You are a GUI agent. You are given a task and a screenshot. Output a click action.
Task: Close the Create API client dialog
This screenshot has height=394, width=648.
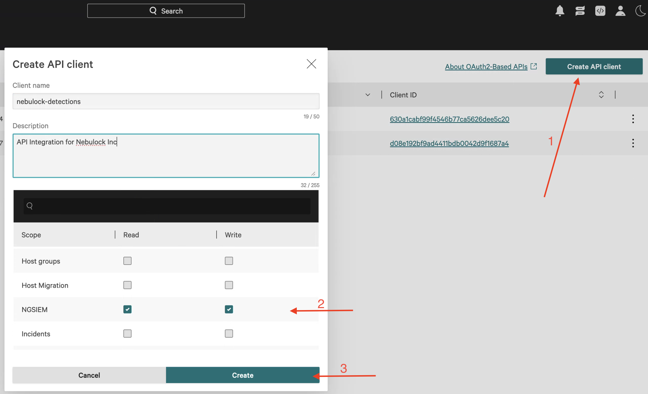[x=311, y=64]
